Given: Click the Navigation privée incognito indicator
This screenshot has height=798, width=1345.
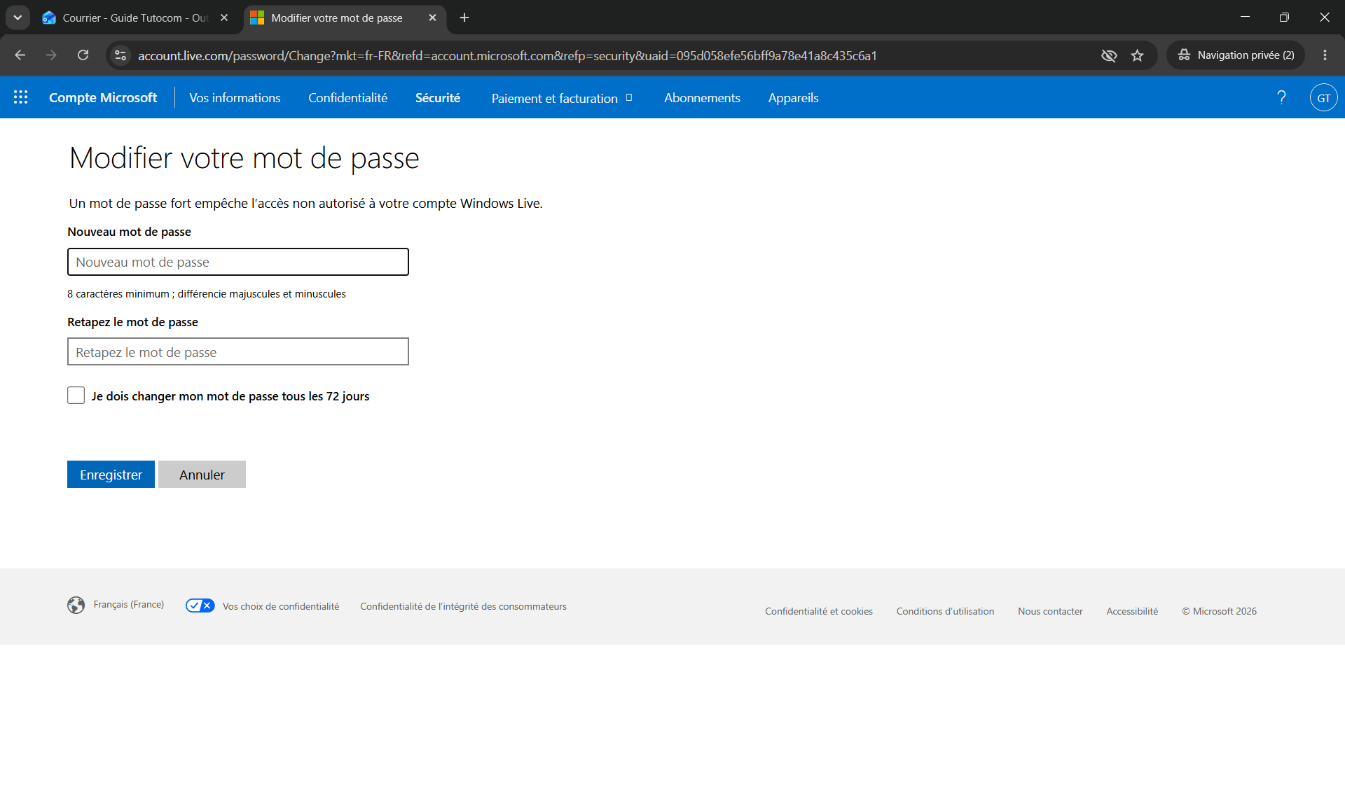Looking at the screenshot, I should tap(1236, 55).
